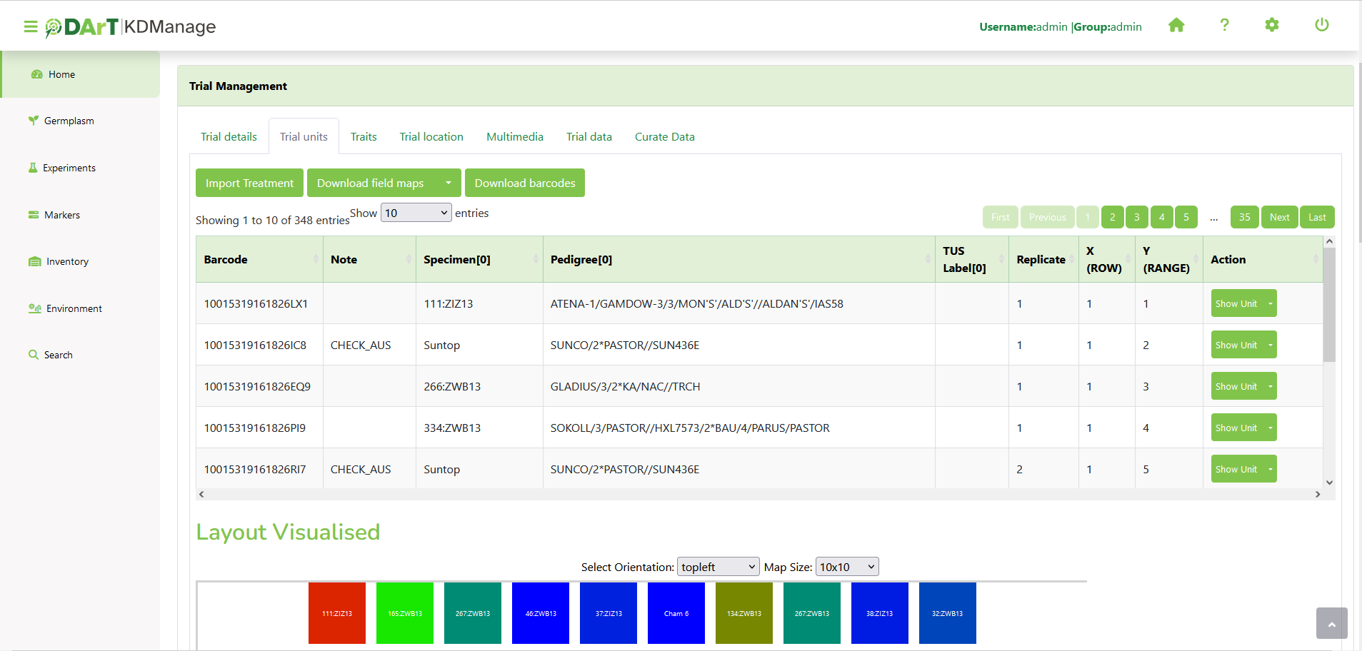The width and height of the screenshot is (1362, 651).
Task: Open the Show entries count dropdown
Action: point(416,213)
